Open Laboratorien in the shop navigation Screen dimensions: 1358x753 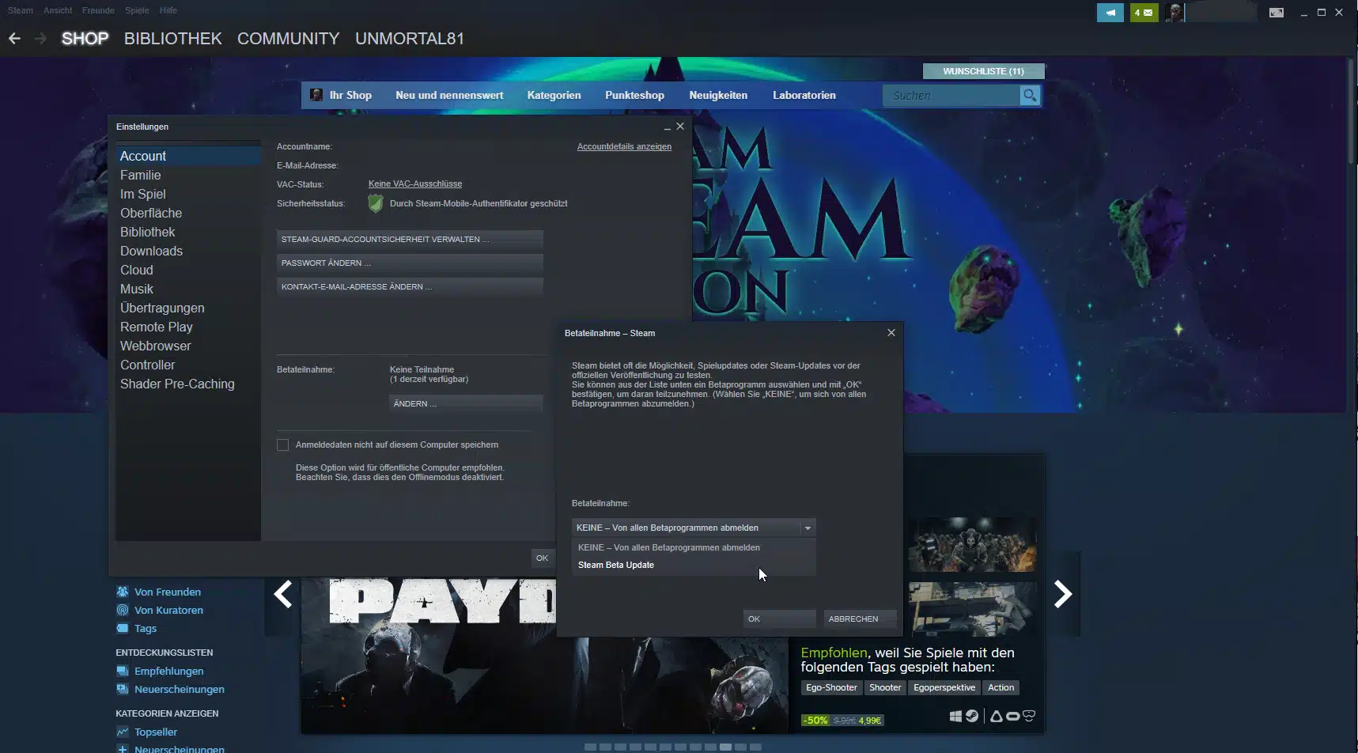click(x=804, y=95)
